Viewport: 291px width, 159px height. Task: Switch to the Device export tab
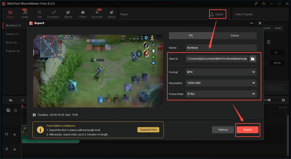[x=235, y=35]
